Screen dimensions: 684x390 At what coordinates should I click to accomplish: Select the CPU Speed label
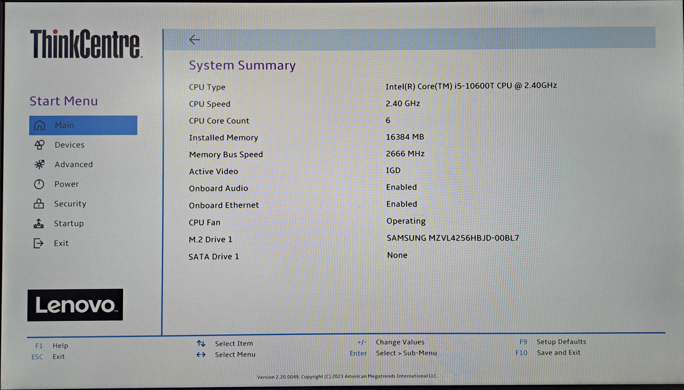point(209,104)
